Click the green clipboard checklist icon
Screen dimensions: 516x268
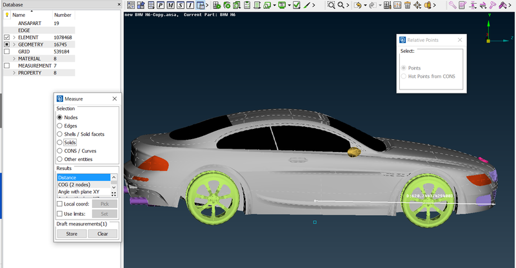click(247, 5)
